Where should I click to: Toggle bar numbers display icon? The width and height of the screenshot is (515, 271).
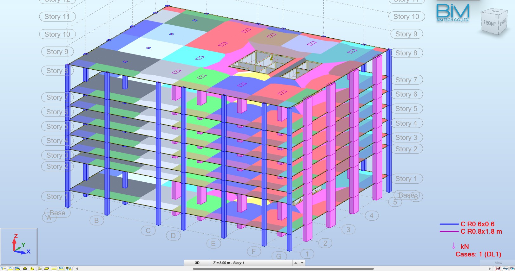(x=10, y=268)
